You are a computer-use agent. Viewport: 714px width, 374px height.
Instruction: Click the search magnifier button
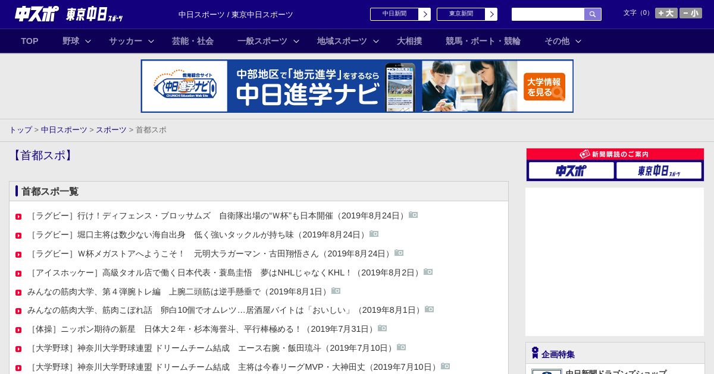(x=593, y=14)
